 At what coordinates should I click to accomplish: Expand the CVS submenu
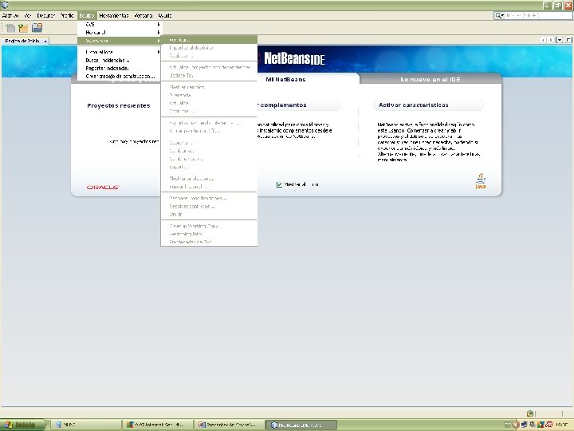click(120, 24)
